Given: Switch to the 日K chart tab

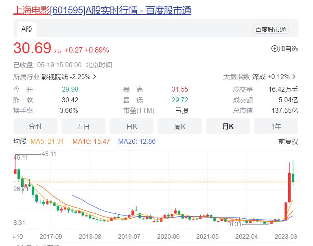Looking at the screenshot, I should (x=131, y=126).
